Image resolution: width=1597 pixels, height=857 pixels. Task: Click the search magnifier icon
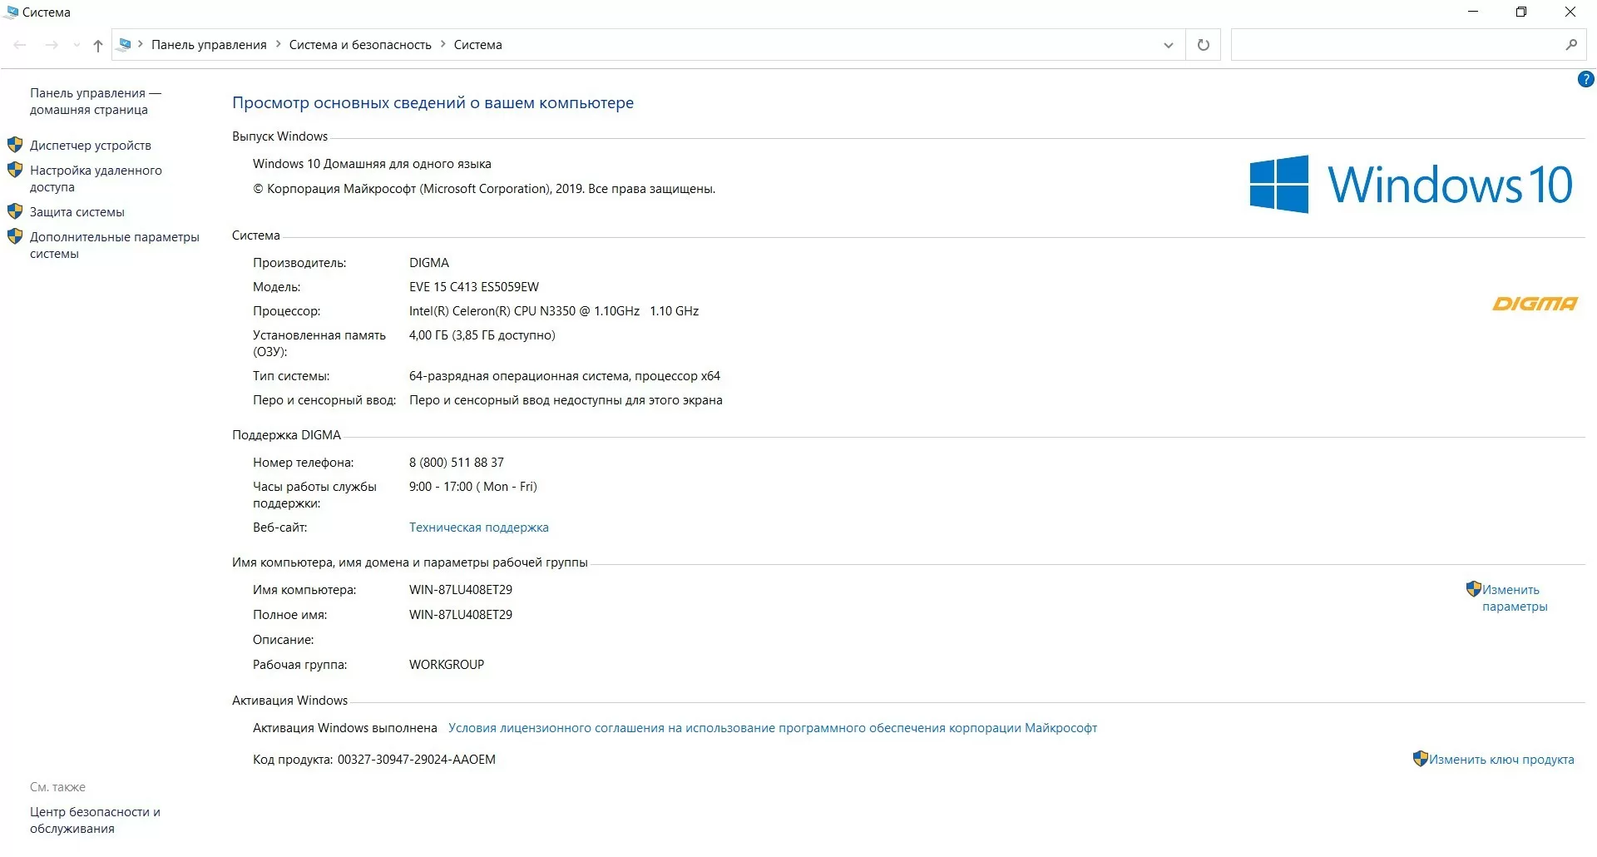coord(1571,45)
